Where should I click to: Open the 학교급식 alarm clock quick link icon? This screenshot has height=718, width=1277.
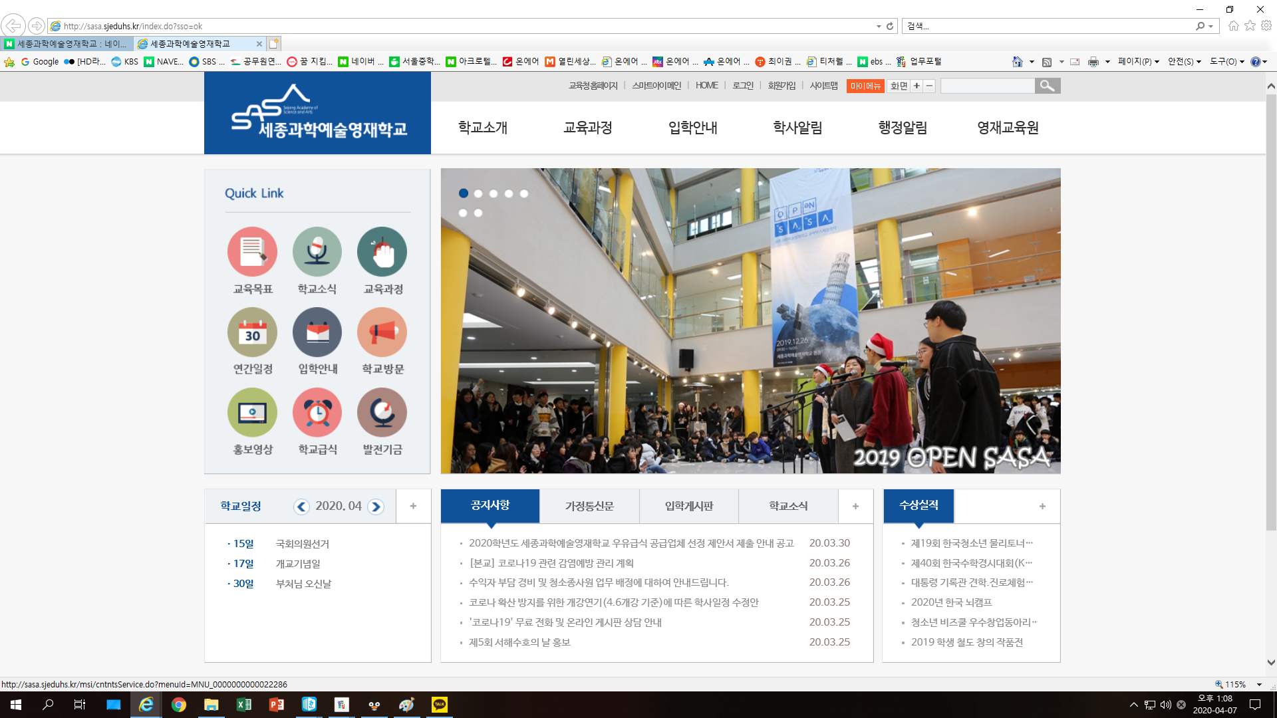click(317, 413)
